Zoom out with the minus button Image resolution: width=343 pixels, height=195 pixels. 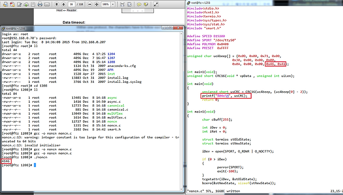pos(90,4)
